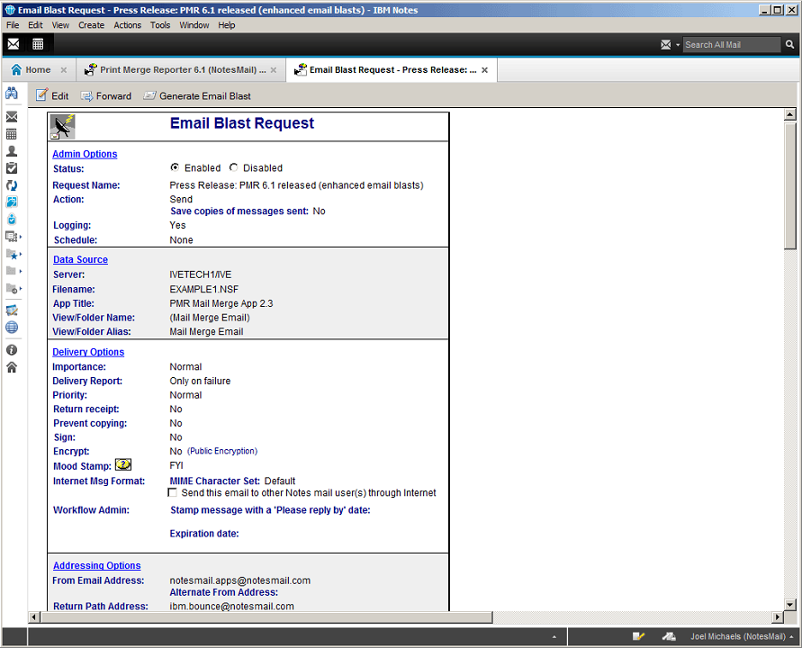Viewport: 802px width, 648px height.
Task: Click the To Do checklist sidebar icon
Action: (x=12, y=167)
